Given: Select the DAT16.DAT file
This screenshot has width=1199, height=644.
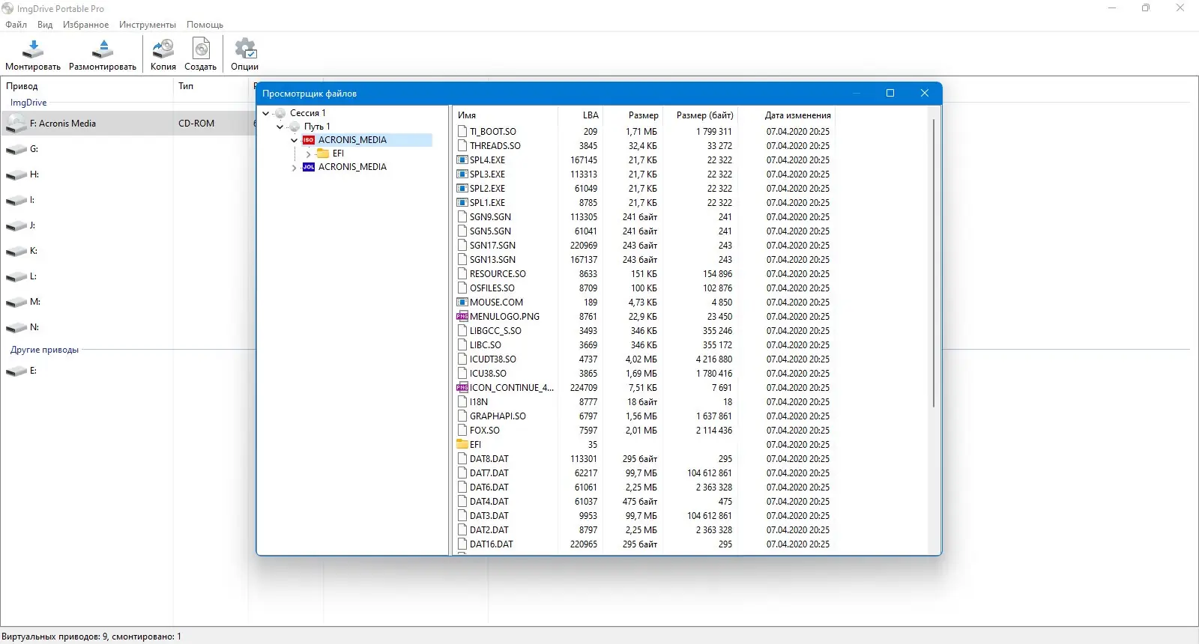Looking at the screenshot, I should pos(491,544).
